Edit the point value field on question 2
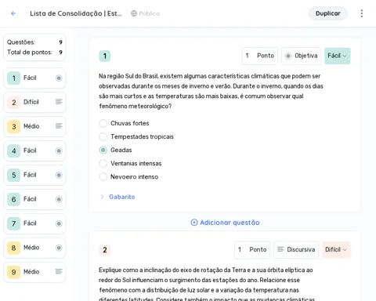The width and height of the screenshot is (376, 301). [252, 250]
